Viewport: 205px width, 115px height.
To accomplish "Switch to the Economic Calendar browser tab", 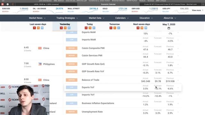I will point(108,4).
